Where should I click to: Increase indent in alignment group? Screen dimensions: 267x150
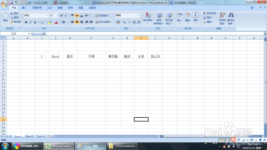point(91,22)
